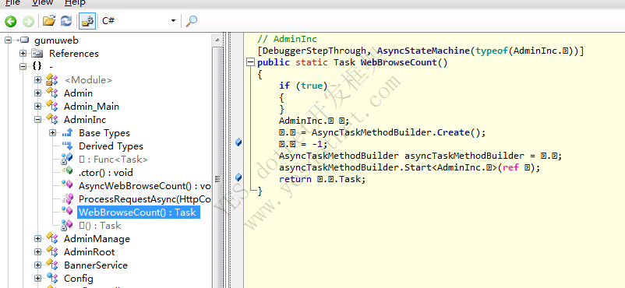Viewport: 625px width, 288px height.
Task: Open the C# language dropdown
Action: [139, 21]
